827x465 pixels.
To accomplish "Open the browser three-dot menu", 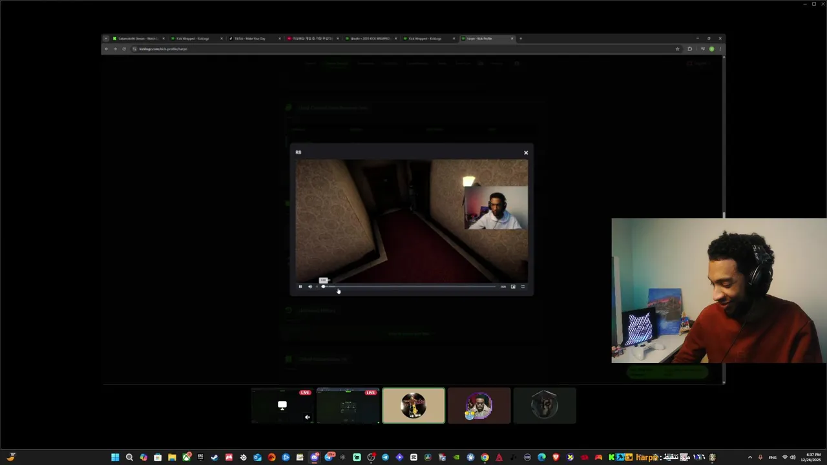I will (720, 49).
